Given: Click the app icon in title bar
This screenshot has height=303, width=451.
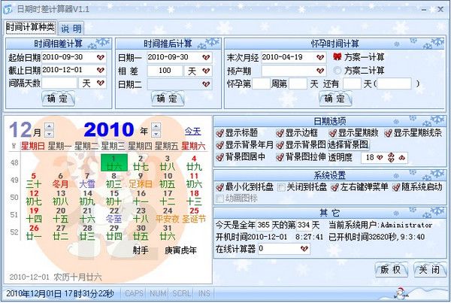Looking at the screenshot, I should click(x=9, y=9).
